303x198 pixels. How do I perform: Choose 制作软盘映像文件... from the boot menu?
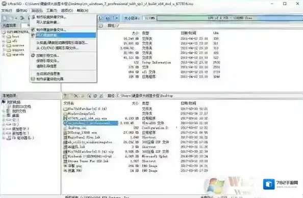coord(63,17)
